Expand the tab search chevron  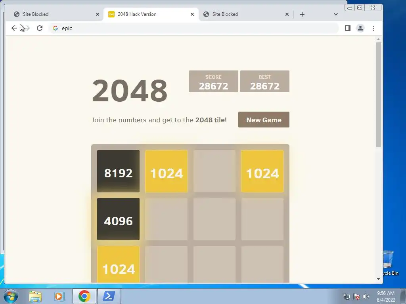tap(335, 14)
